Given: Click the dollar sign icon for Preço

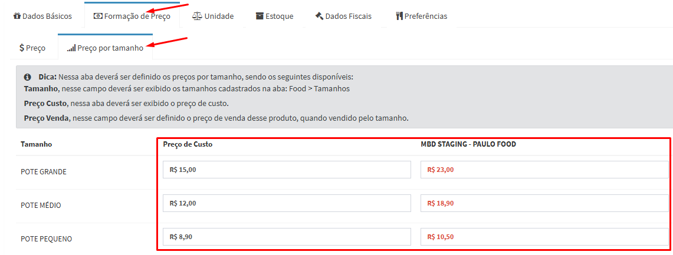Looking at the screenshot, I should point(22,48).
